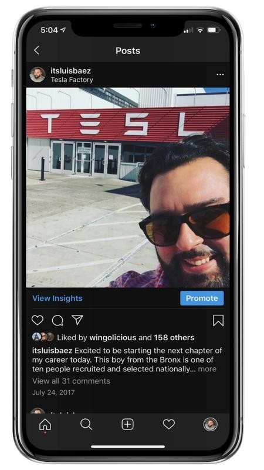This screenshot has height=470, width=264.
Task: Click the Promote button
Action: click(202, 298)
